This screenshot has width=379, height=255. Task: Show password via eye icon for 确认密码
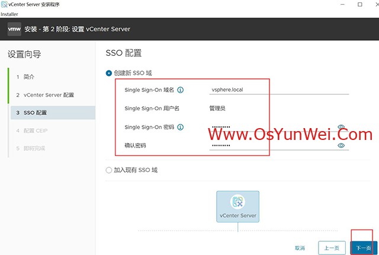[341, 145]
